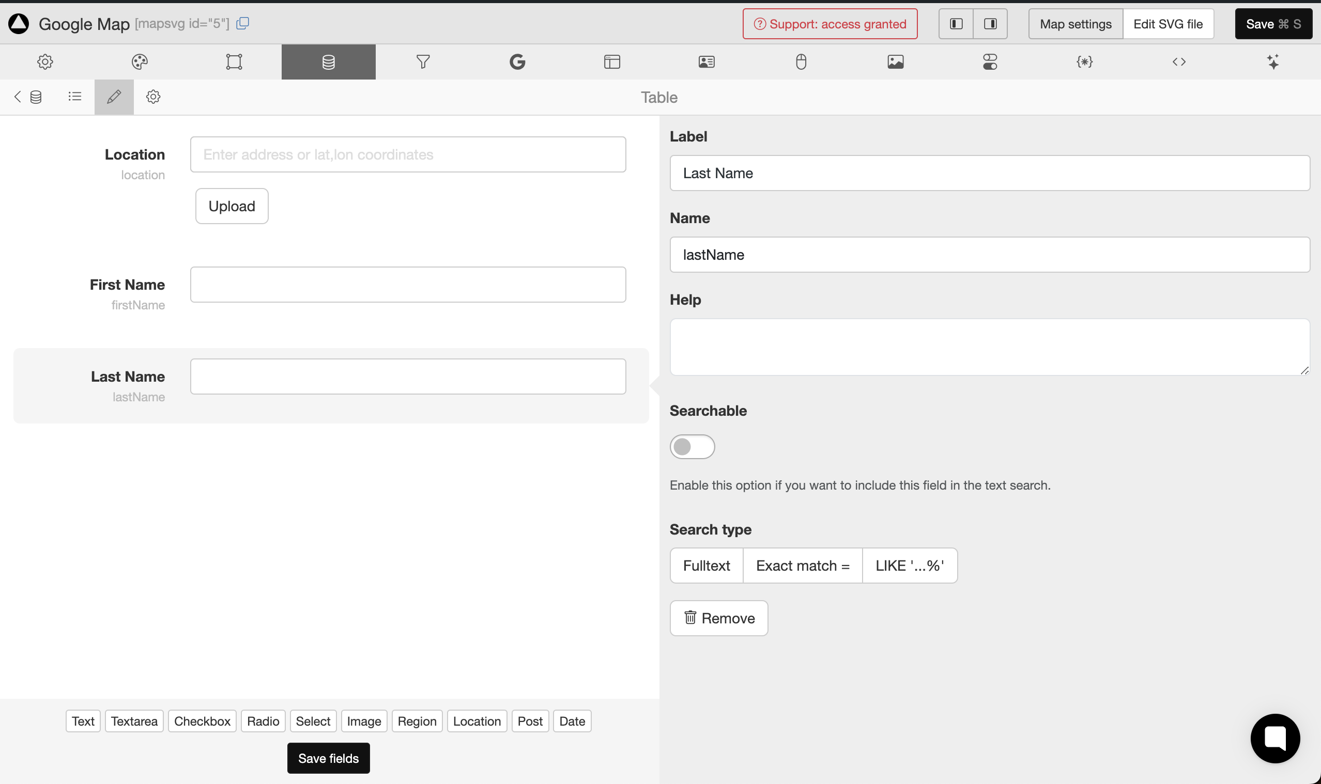This screenshot has height=784, width=1321.
Task: Click the Image/Gallery icon in toolbar
Action: (x=895, y=61)
